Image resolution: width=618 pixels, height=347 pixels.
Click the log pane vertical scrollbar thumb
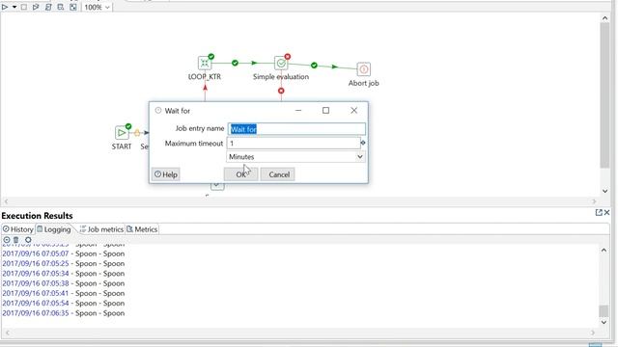[604, 310]
